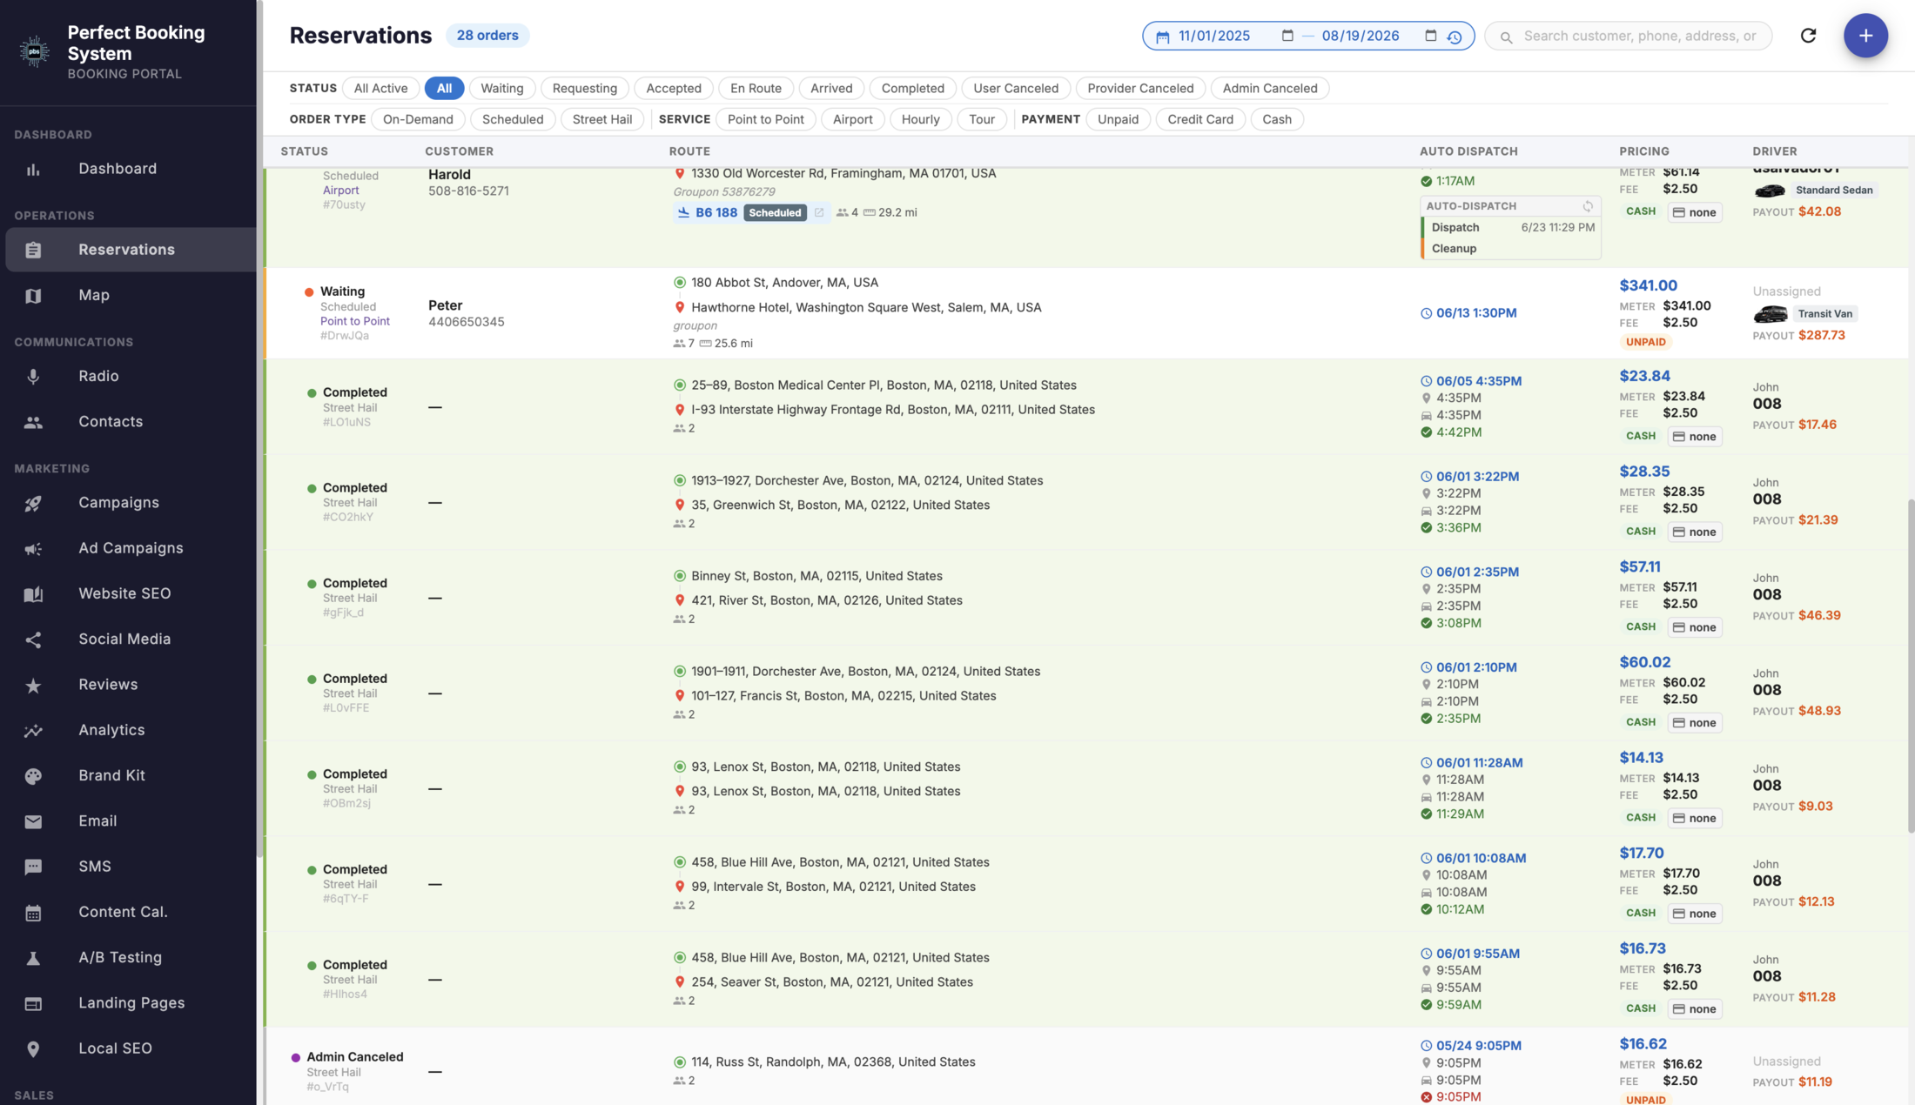Image resolution: width=1915 pixels, height=1105 pixels.
Task: Click the Campaigns rocket icon
Action: pyautogui.click(x=33, y=503)
